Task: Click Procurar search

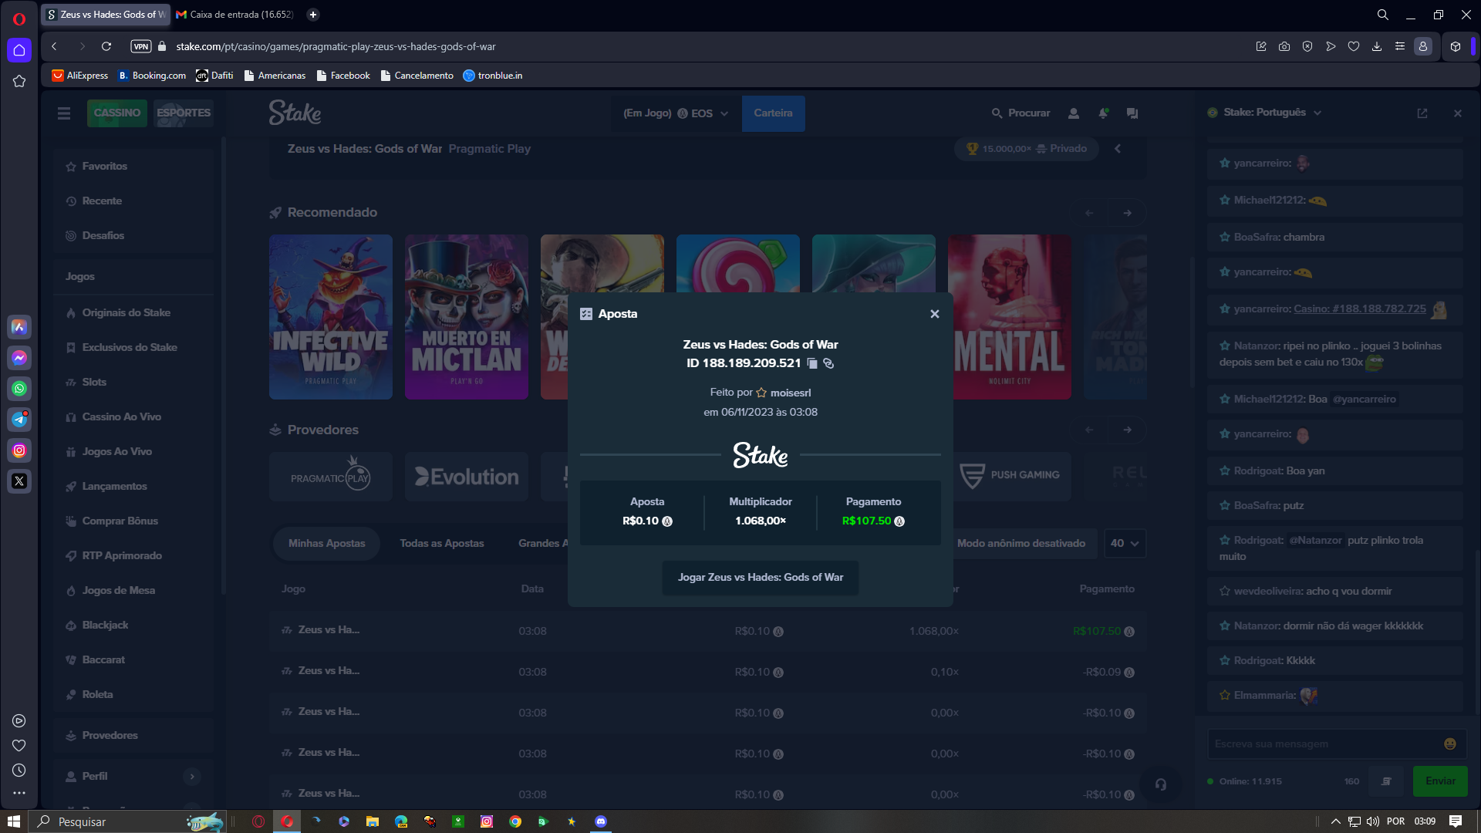Action: (1021, 113)
